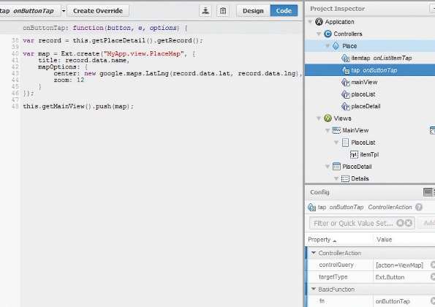Click the clipboard toolbar icon
Viewport: 435px width, 307px height.
click(223, 11)
